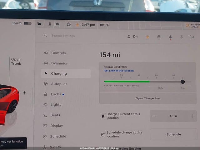Tap the charge port bolt icon beside the car
The width and height of the screenshot is (200, 150).
(x=24, y=93)
